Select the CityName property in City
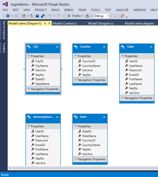This screenshot has height=177, width=158. (x=42, y=66)
